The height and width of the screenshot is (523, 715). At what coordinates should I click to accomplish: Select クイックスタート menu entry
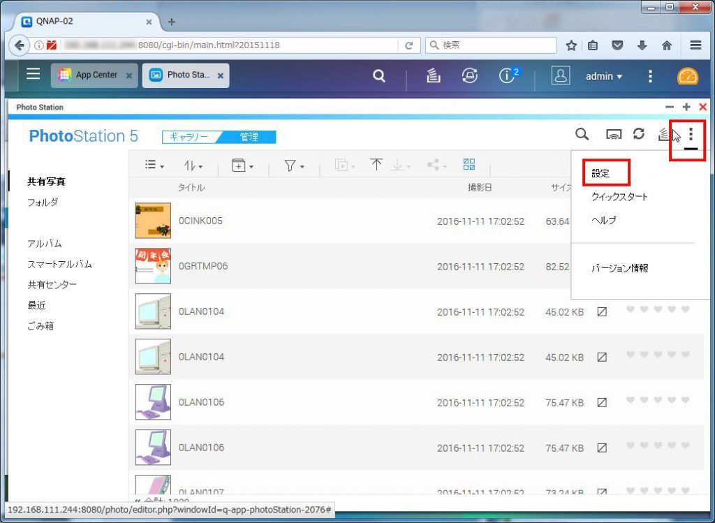pyautogui.click(x=619, y=197)
